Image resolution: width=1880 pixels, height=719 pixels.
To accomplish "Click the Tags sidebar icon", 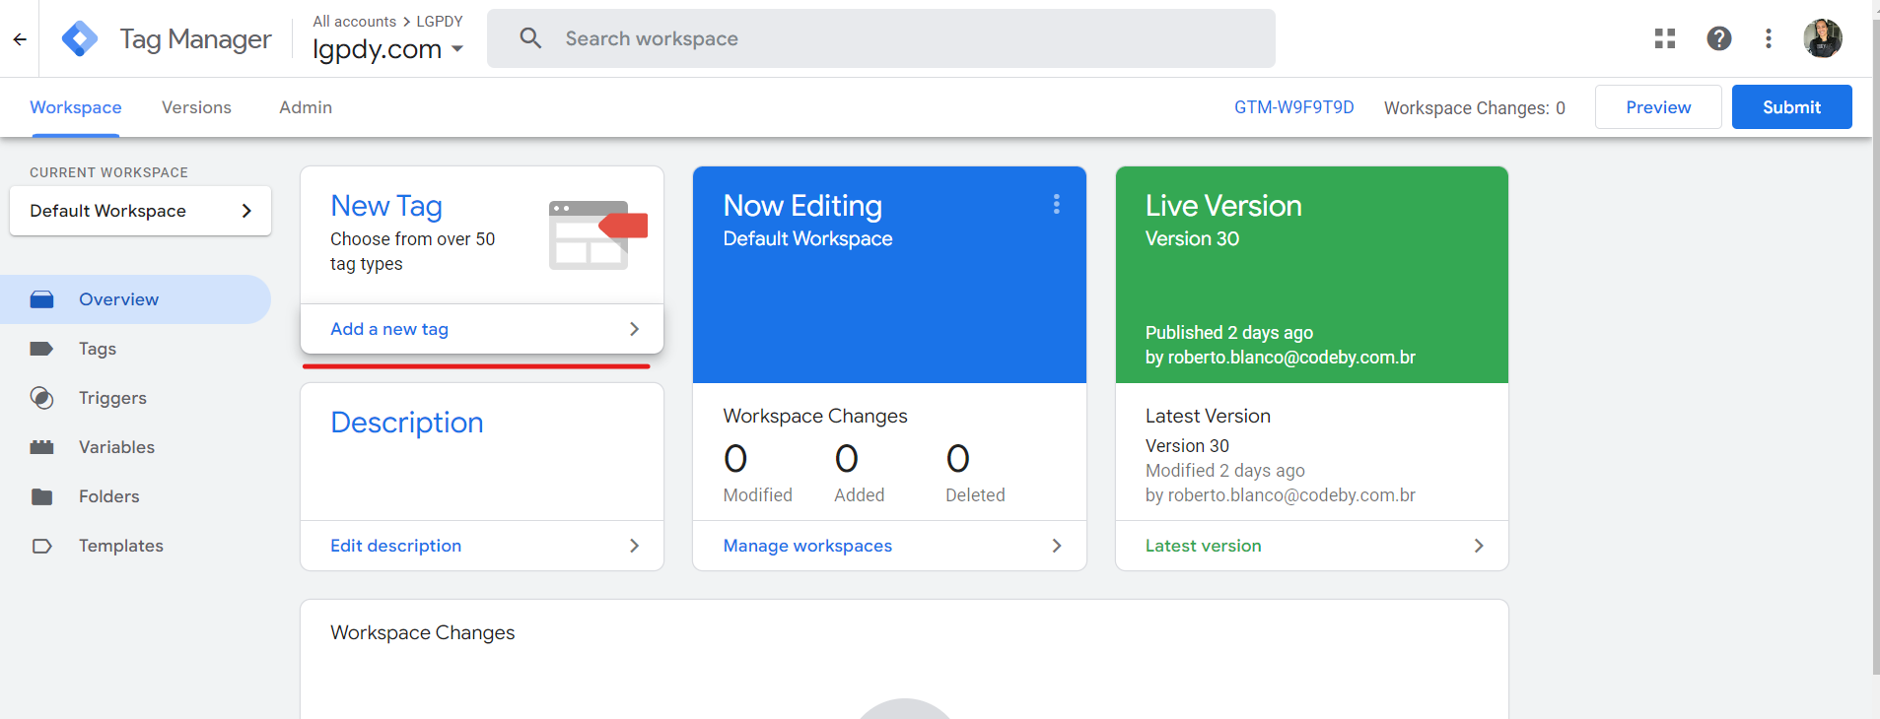I will [x=41, y=349].
